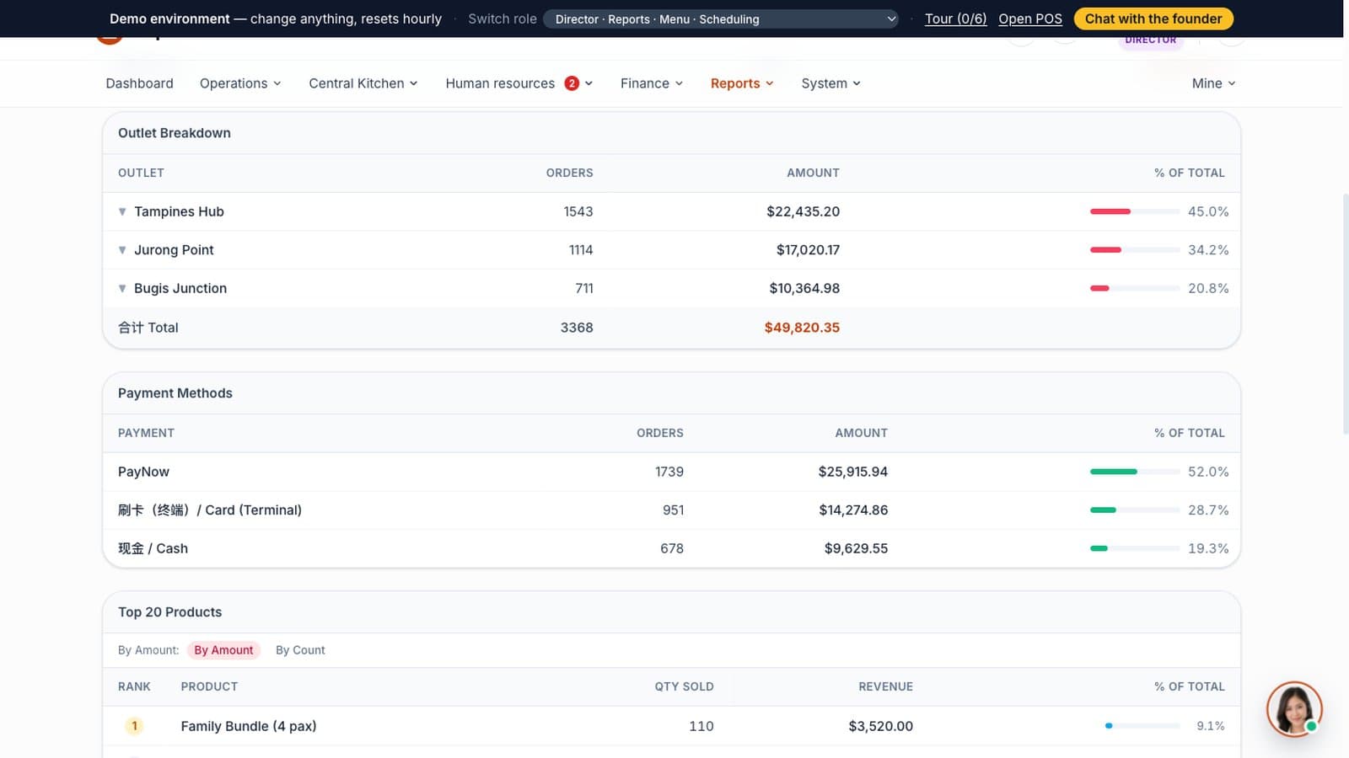Select the total amount $49,820.35

pyautogui.click(x=802, y=328)
